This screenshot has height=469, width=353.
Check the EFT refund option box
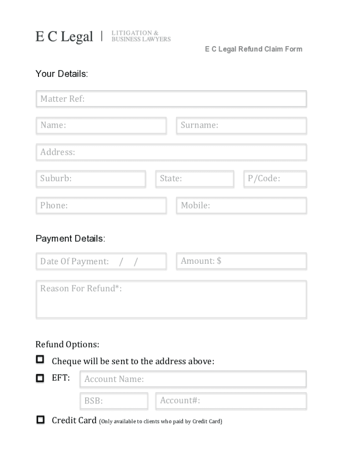click(x=40, y=378)
